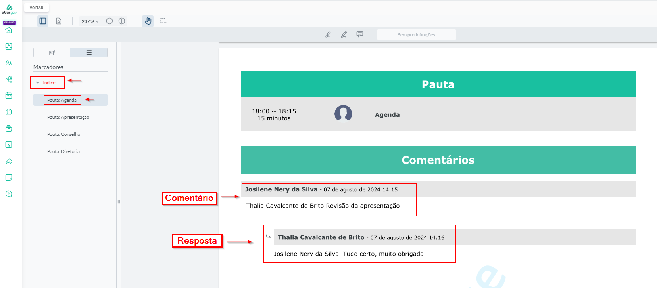Image resolution: width=657 pixels, height=288 pixels.
Task: Open the Pauta: Apresentação bookmark
Action: pos(68,117)
